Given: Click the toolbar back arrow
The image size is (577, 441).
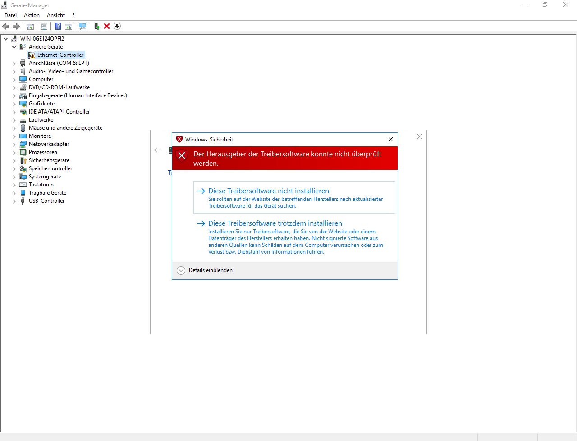Looking at the screenshot, I should [x=6, y=26].
